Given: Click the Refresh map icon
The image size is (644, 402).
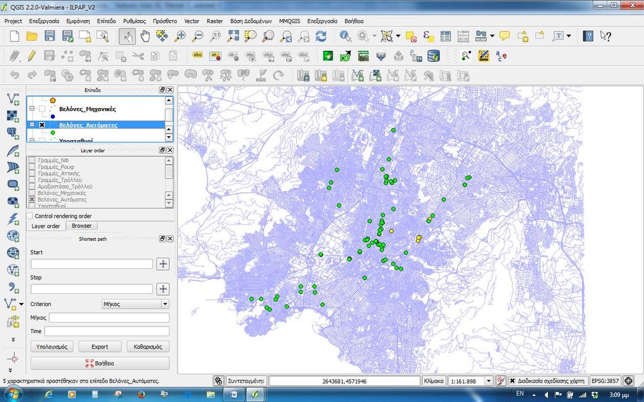Looking at the screenshot, I should (x=321, y=36).
